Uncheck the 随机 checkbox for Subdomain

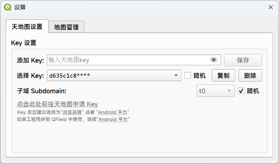241,91
